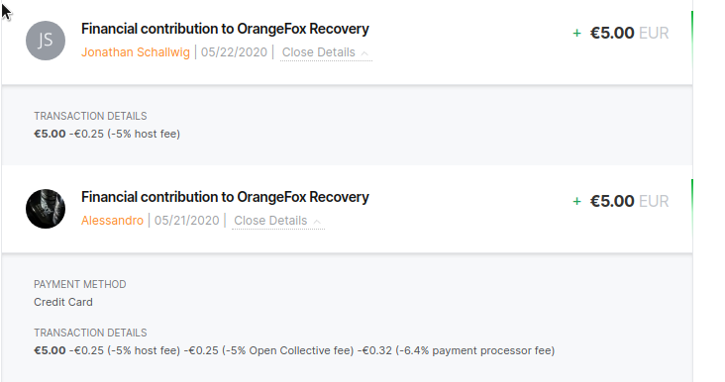The height and width of the screenshot is (382, 725).
Task: Collapse details of Jonathan Schallwig's contribution
Action: (326, 52)
